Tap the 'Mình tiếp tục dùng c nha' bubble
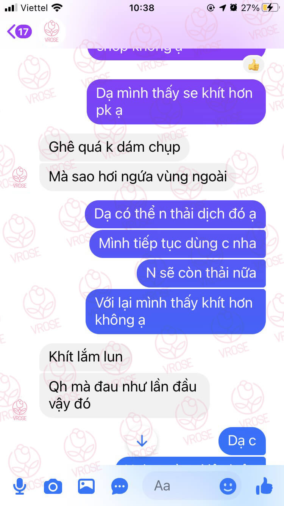The image size is (284, 506). pyautogui.click(x=178, y=244)
